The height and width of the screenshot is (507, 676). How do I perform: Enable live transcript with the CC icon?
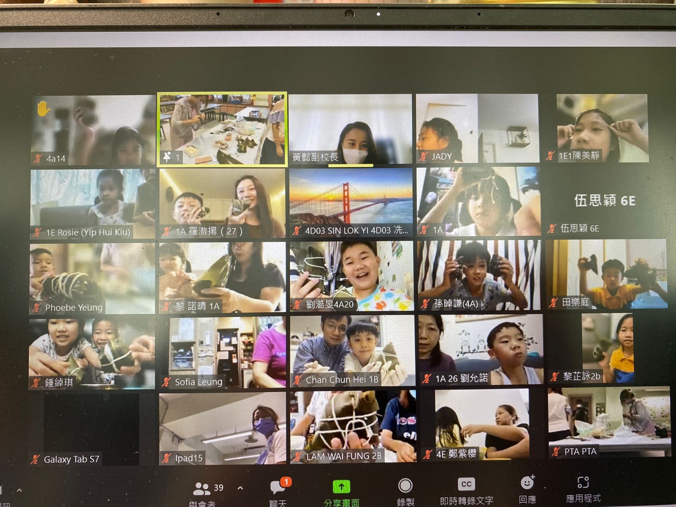(x=466, y=484)
